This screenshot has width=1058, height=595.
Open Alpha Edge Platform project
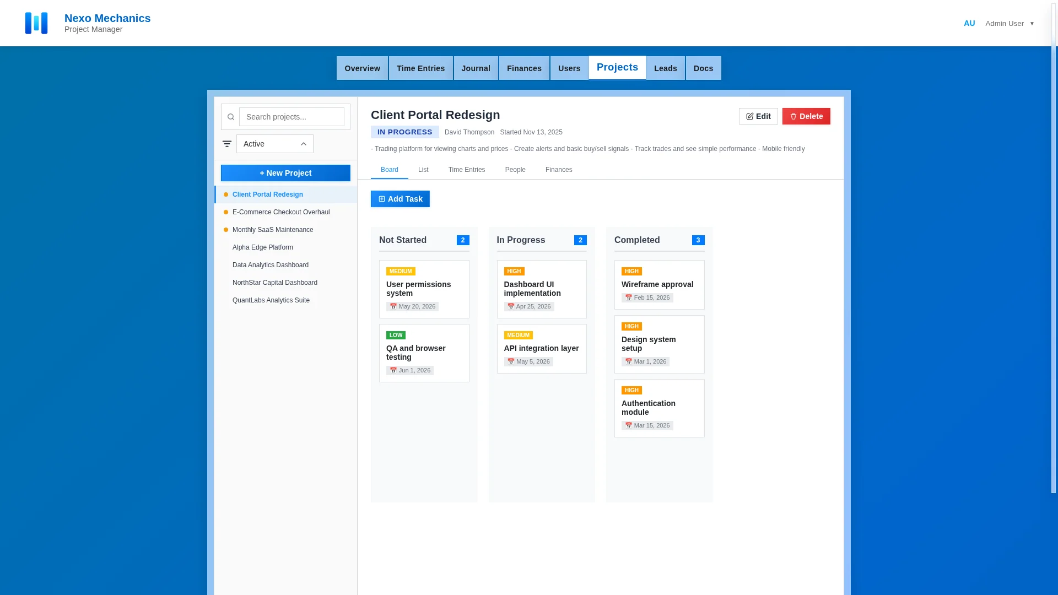[x=285, y=247]
